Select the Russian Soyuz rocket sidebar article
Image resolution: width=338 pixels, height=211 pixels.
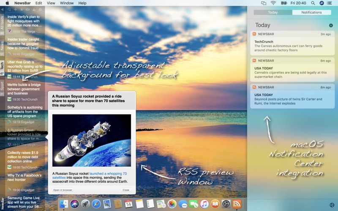25,134
